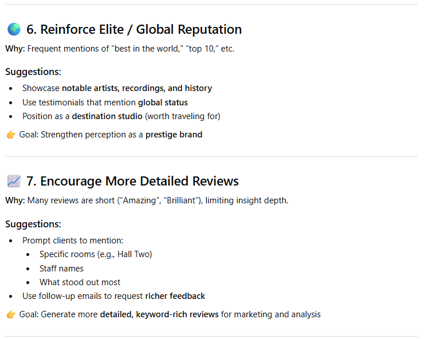Screen dimensions: 424x339
Task: Click the 'Suggestions:' label under section 7
Action: click(x=33, y=224)
